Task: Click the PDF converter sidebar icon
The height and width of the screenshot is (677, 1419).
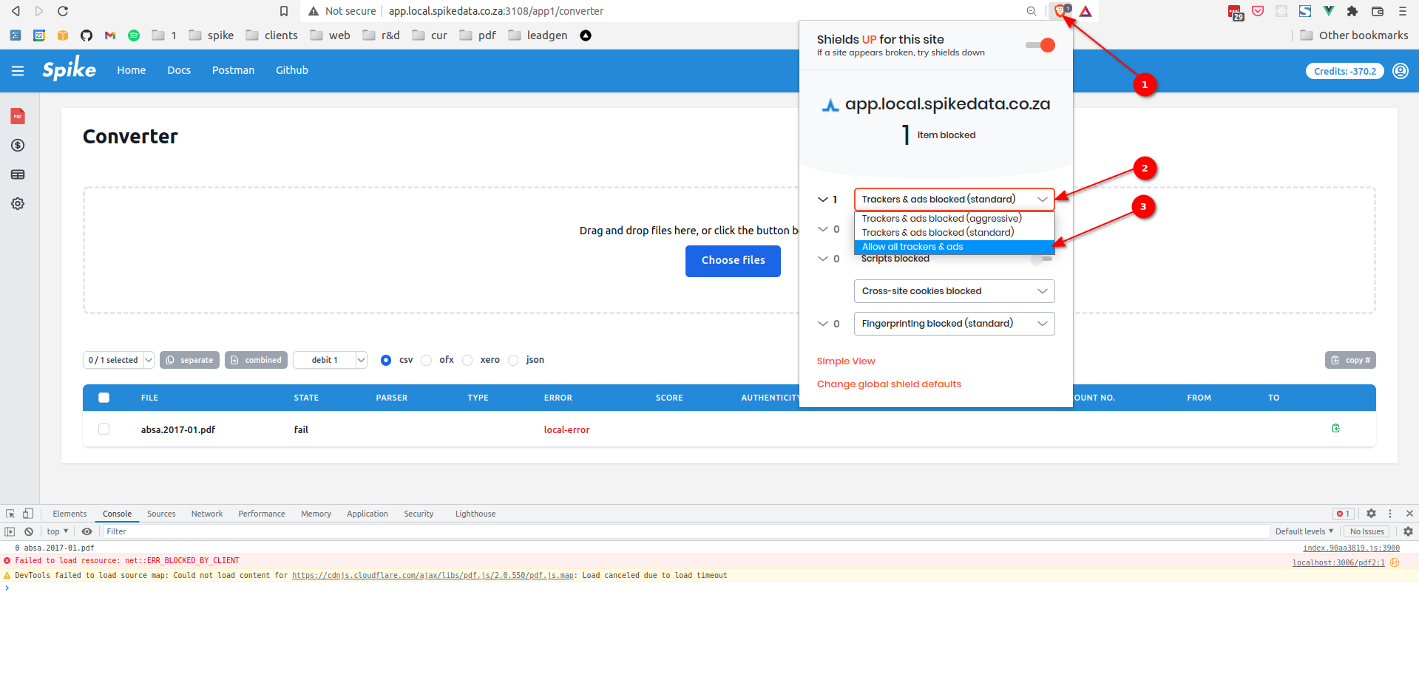Action: [x=18, y=116]
